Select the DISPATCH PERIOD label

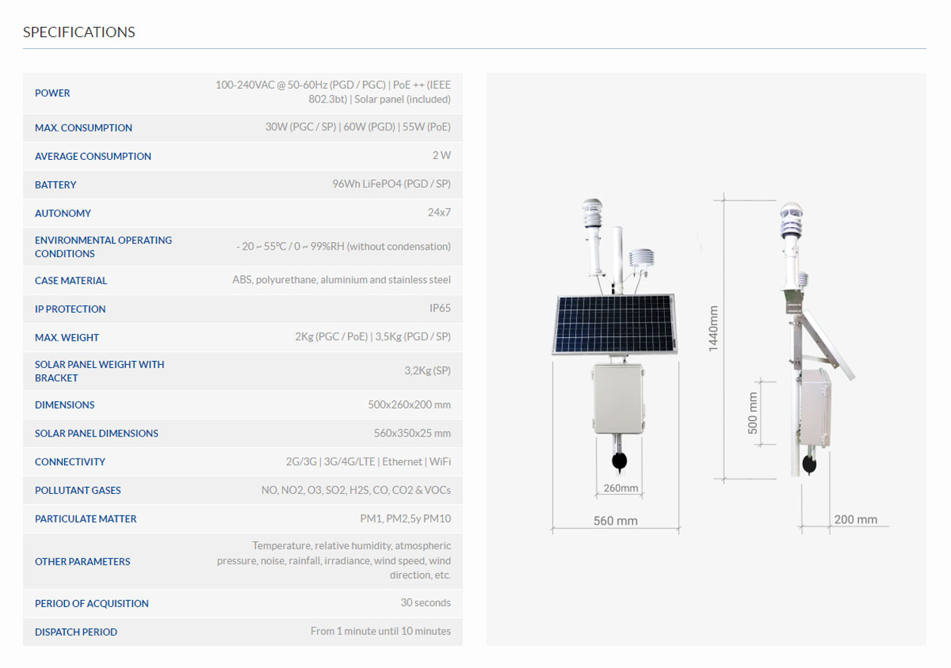(75, 633)
